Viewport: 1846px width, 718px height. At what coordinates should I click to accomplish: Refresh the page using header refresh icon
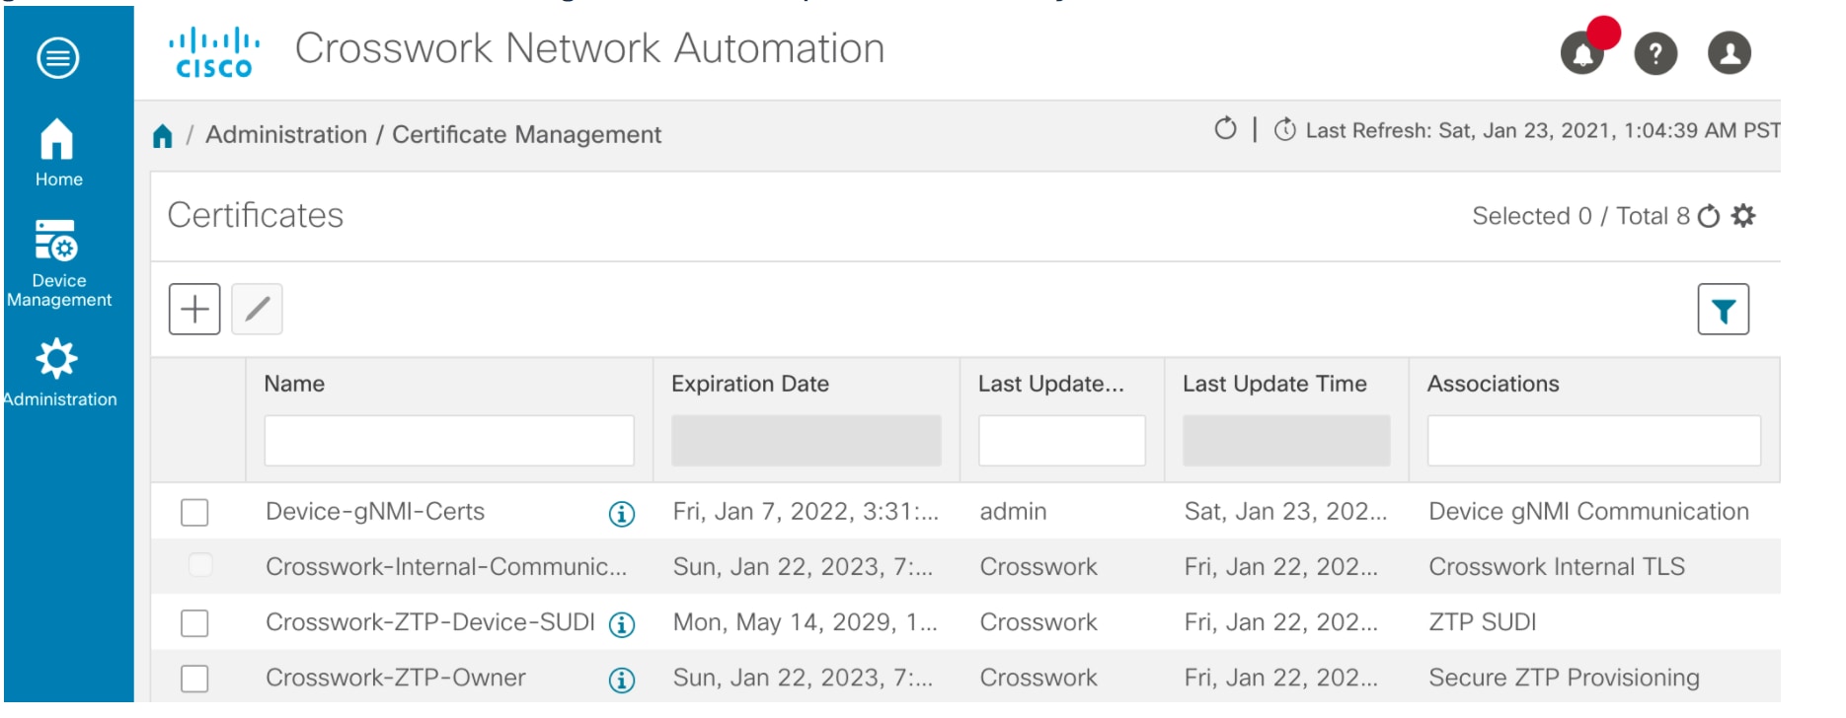pos(1225,128)
